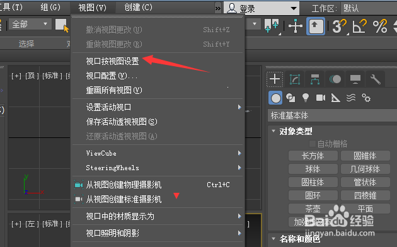Open the Utilities wrench tab
Screen dimensions: 397x247
[x=375, y=79]
